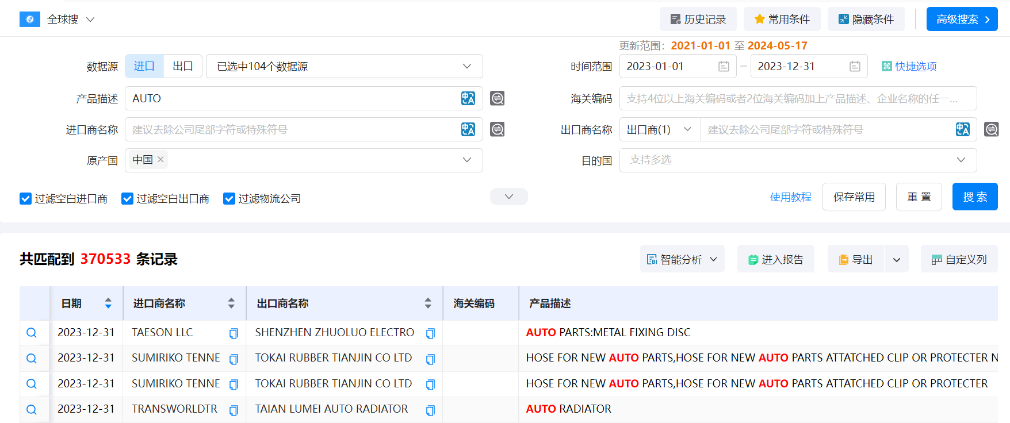Click translate icon in 进口商名称 field

(x=468, y=129)
